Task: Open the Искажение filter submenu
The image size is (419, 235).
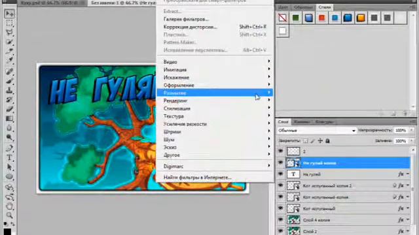Action: [215, 77]
